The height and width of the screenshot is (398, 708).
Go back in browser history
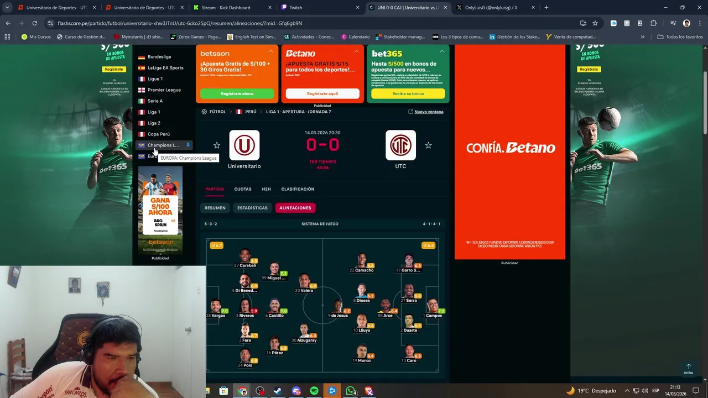8,23
